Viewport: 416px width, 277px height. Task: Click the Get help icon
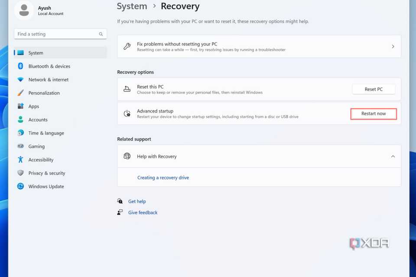click(120, 201)
